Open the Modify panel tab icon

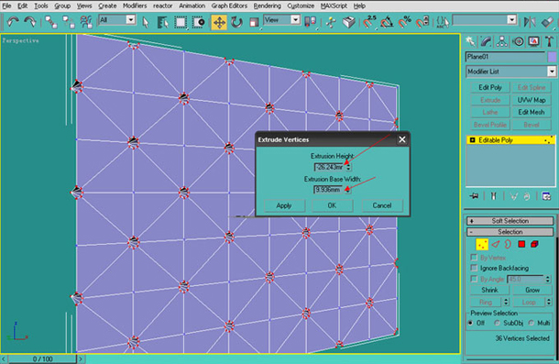pos(486,42)
